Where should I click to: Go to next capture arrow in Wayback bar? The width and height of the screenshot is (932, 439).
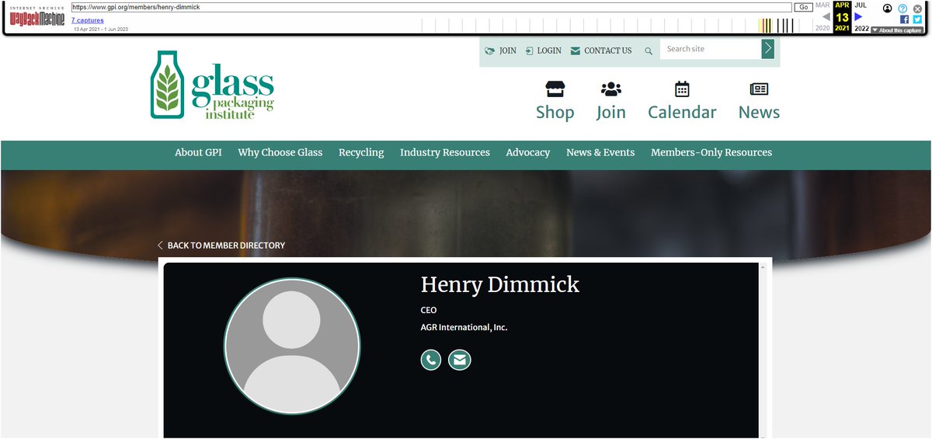858,16
